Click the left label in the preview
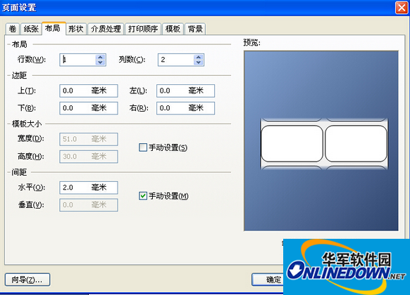The height and width of the screenshot is (295, 410). (292, 143)
